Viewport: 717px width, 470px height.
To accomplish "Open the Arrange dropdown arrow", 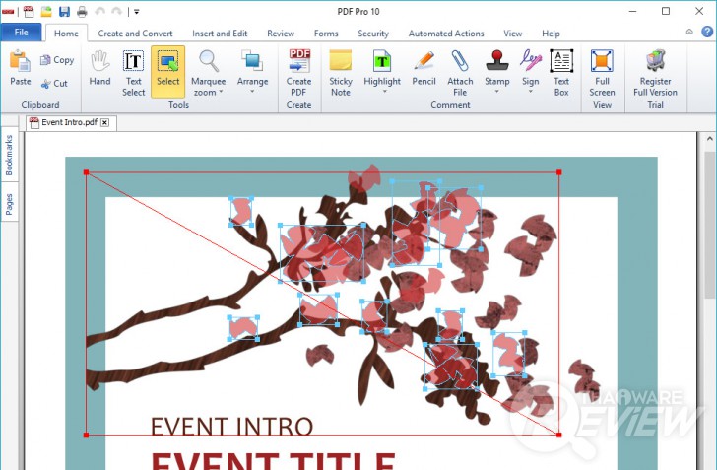I will click(x=252, y=92).
